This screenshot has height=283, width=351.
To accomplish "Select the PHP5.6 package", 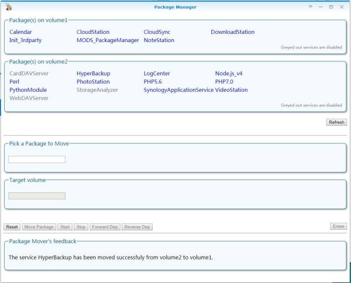I will click(153, 82).
